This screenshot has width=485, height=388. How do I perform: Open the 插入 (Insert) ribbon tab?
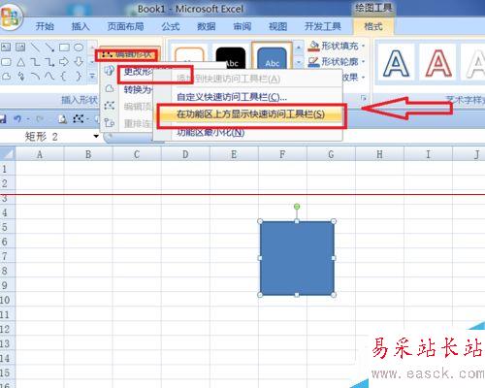click(81, 26)
